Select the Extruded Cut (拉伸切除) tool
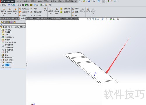 point(65,9)
